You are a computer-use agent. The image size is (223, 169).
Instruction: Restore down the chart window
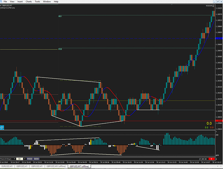218,1
